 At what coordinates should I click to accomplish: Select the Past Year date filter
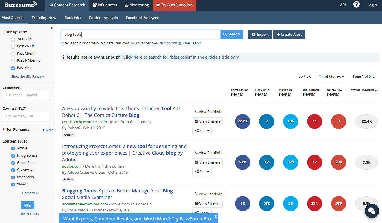point(13,68)
